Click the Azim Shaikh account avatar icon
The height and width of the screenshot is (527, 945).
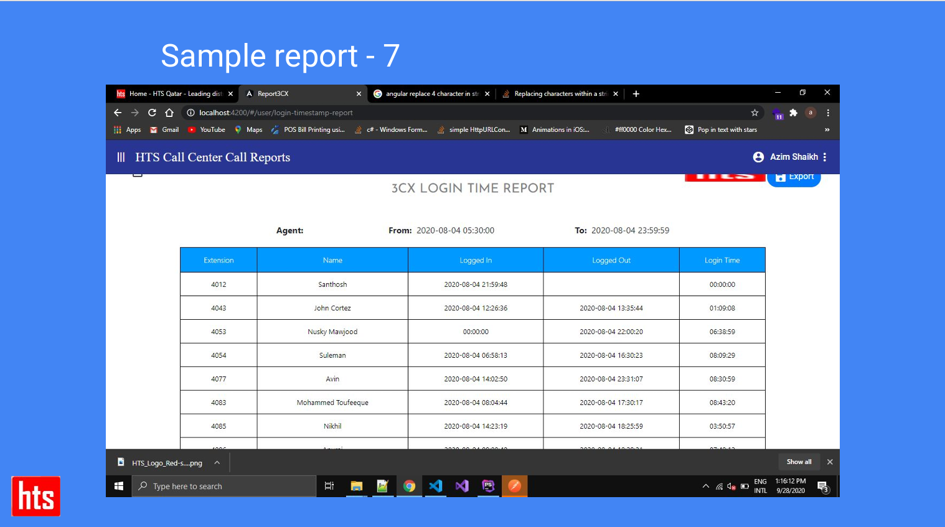pos(758,157)
